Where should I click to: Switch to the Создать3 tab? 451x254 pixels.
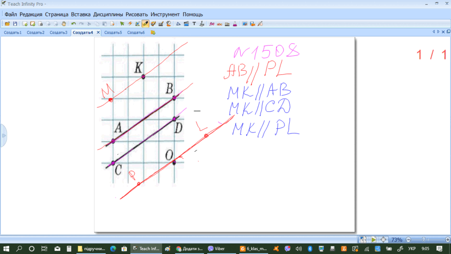tap(59, 33)
